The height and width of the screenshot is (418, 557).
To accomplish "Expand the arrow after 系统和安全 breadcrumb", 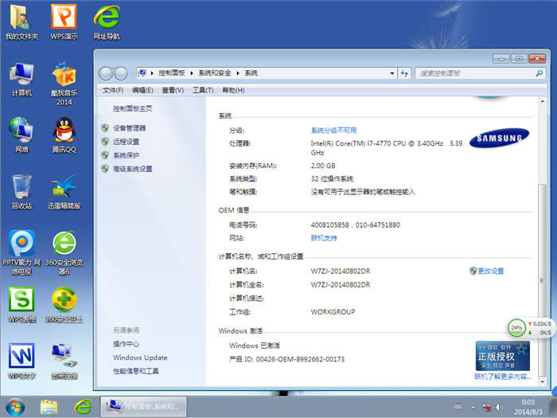I will tap(239, 72).
